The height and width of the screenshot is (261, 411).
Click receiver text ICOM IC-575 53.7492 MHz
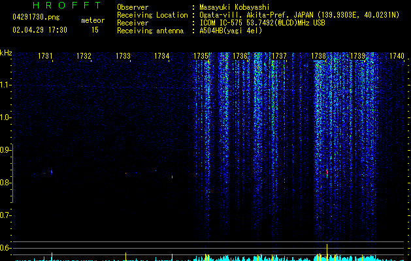point(262,23)
